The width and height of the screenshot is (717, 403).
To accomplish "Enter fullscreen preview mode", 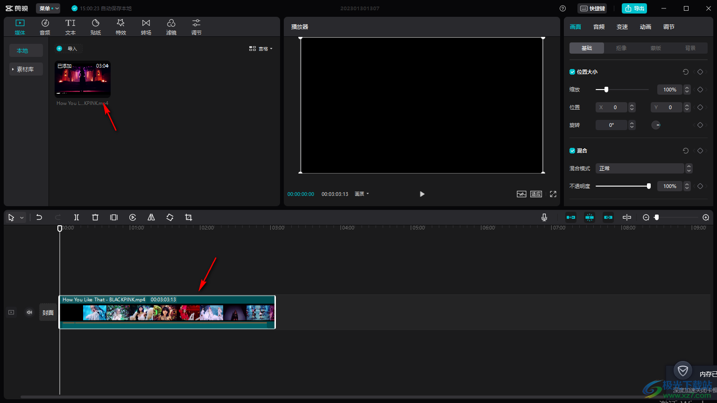I will pyautogui.click(x=553, y=194).
